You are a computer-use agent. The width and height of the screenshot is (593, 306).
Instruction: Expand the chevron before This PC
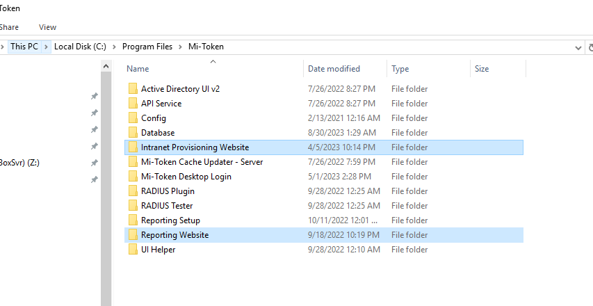(2, 47)
